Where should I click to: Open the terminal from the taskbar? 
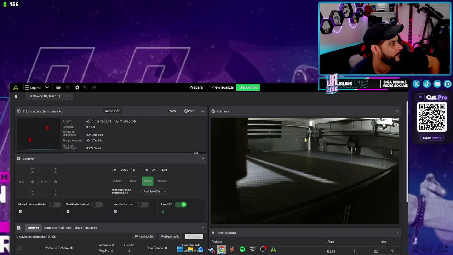click(252, 250)
